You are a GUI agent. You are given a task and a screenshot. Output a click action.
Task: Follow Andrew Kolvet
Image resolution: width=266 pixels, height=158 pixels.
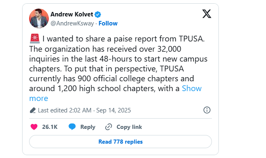108,23
